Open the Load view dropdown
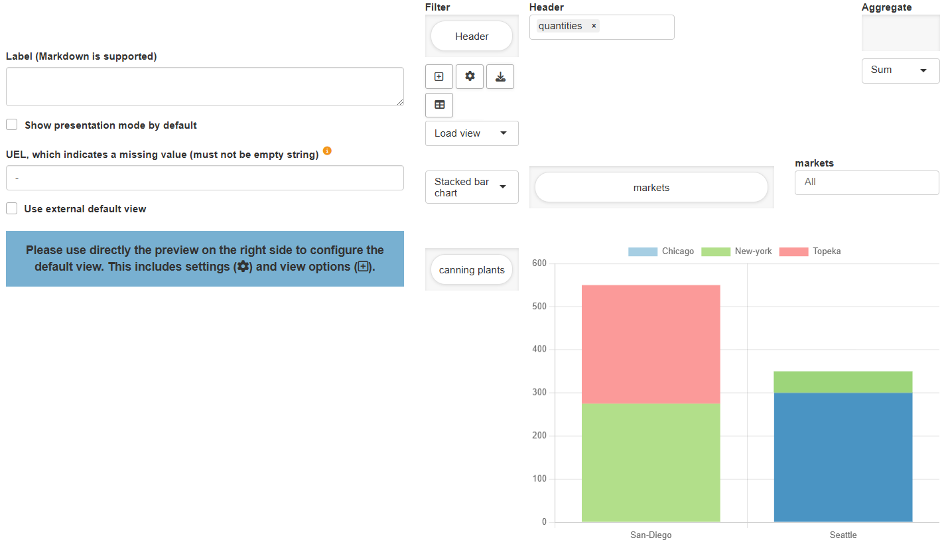 472,133
